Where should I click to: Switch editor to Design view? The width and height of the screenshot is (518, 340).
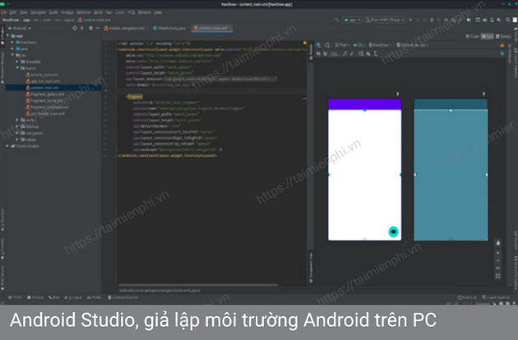click(x=503, y=36)
